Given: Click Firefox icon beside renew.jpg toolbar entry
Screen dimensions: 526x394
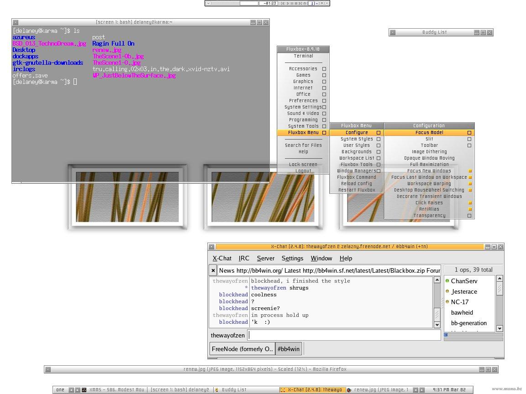Looking at the screenshot, I should 349,390.
